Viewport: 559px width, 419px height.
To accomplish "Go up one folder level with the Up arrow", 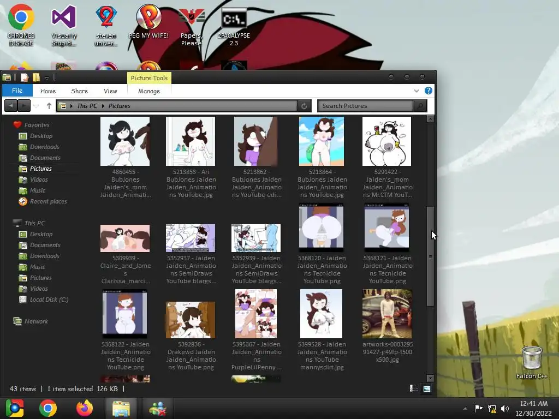I will (x=49, y=106).
